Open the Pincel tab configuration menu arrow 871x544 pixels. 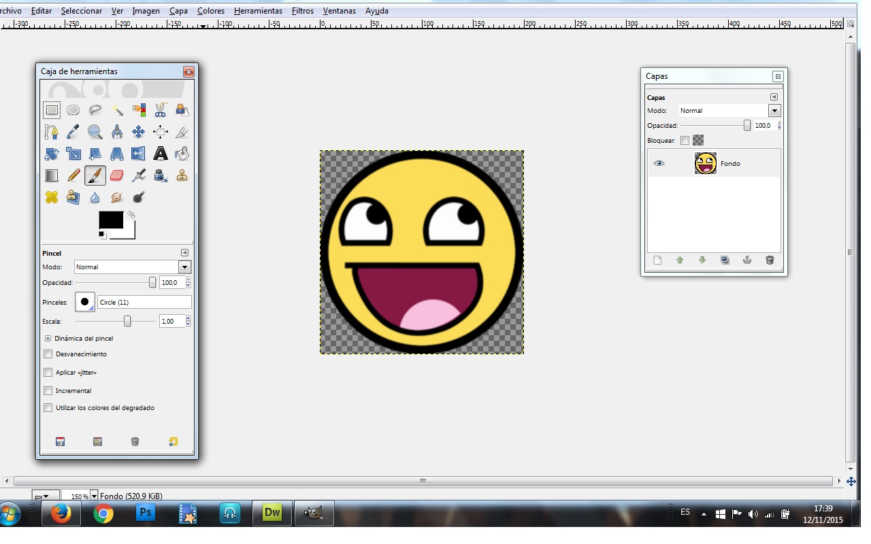[x=184, y=253]
